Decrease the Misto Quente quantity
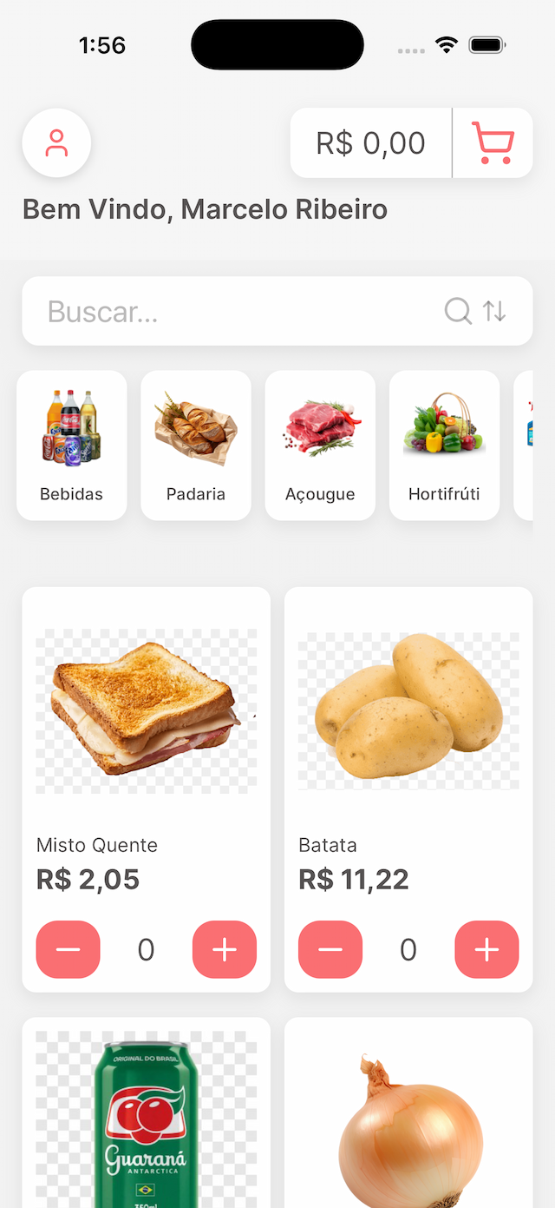Viewport: 555px width, 1208px height. pyautogui.click(x=68, y=949)
